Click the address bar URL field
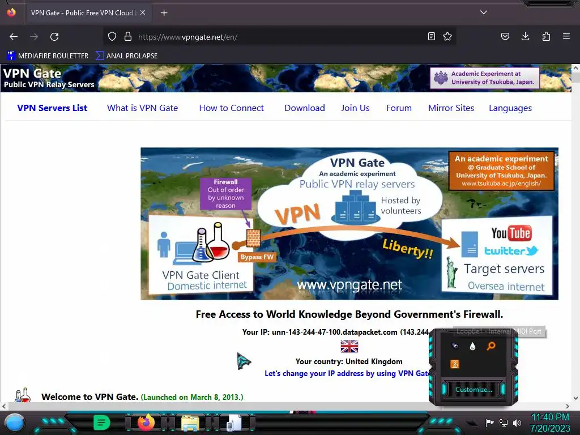 tap(281, 37)
